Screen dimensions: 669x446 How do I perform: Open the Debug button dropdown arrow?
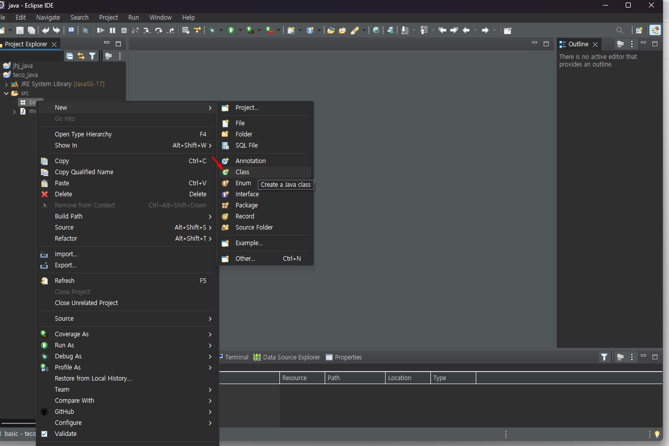[221, 30]
